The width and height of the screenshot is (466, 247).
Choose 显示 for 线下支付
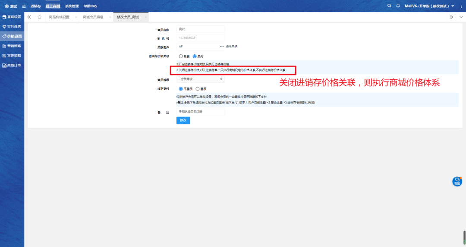pyautogui.click(x=198, y=88)
